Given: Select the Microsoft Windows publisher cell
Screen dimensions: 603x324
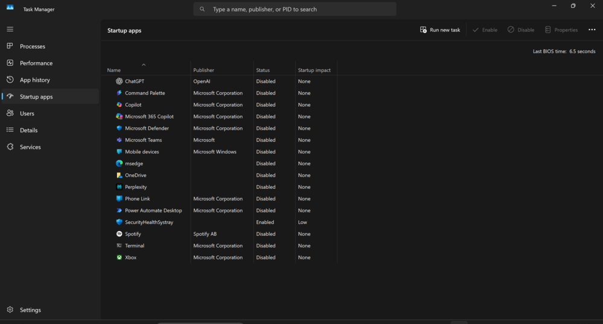Looking at the screenshot, I should (215, 151).
